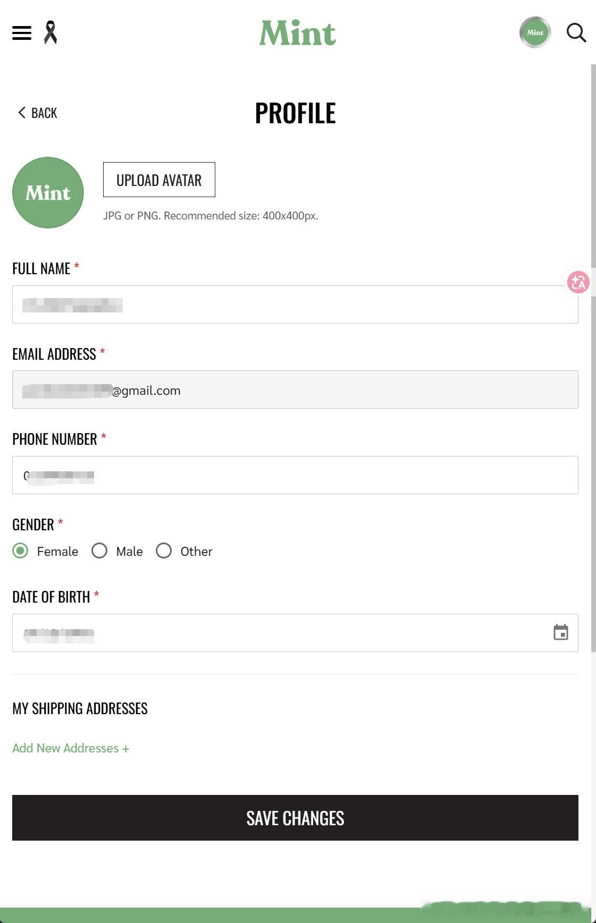Click the Date of Birth field
Image resolution: width=596 pixels, height=923 pixels.
pyautogui.click(x=295, y=633)
